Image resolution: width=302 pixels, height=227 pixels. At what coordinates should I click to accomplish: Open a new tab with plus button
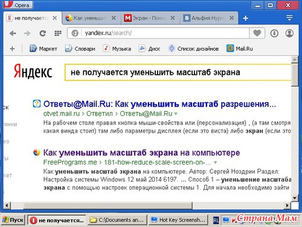pos(245,18)
